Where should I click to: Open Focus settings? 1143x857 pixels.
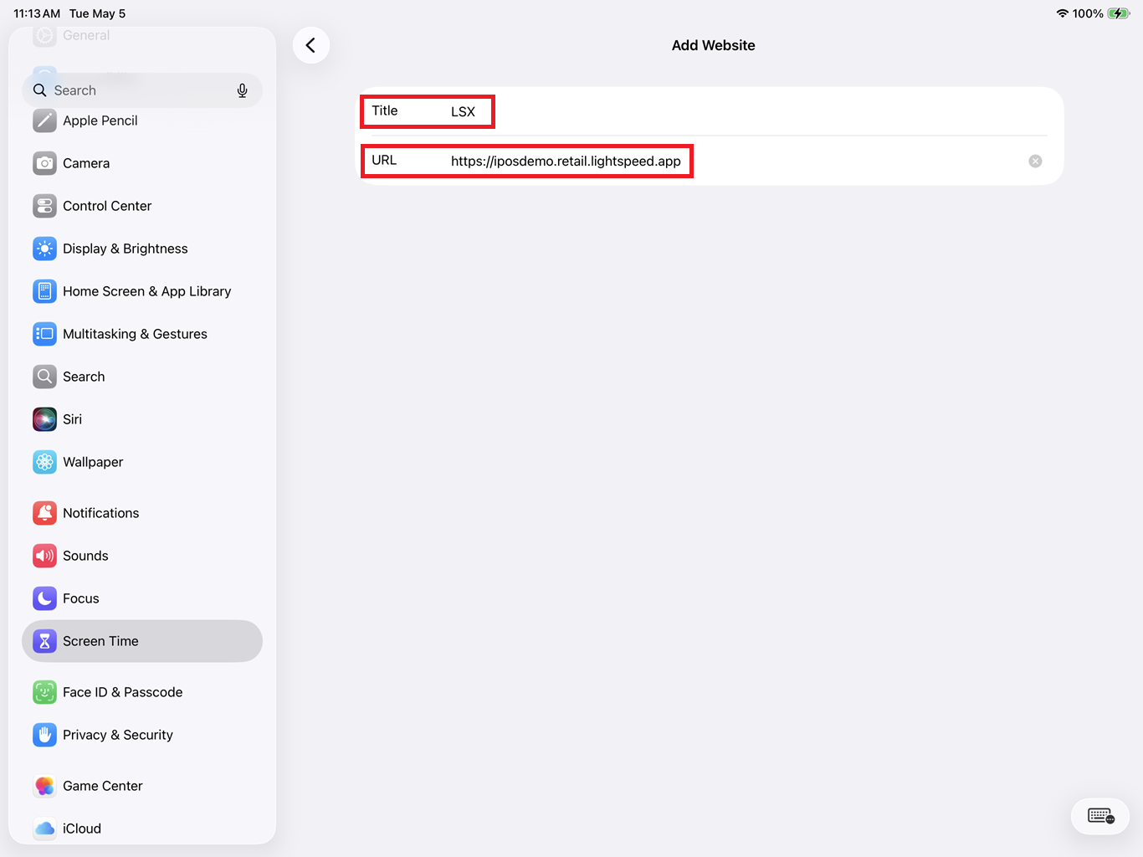tap(142, 598)
